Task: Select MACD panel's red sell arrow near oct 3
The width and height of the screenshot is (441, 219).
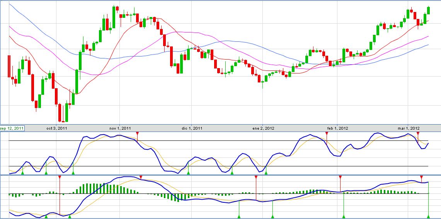Action: coord(60,177)
